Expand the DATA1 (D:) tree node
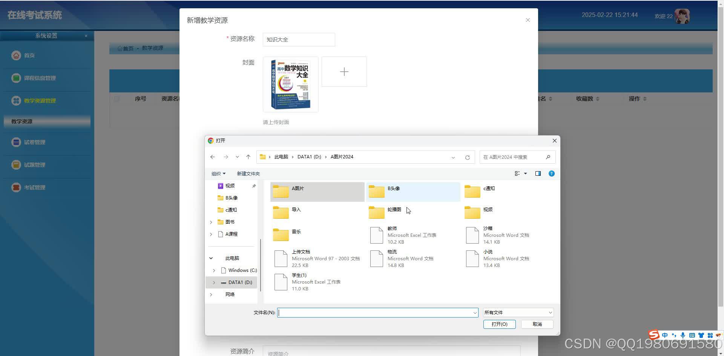The width and height of the screenshot is (724, 356). (x=214, y=282)
